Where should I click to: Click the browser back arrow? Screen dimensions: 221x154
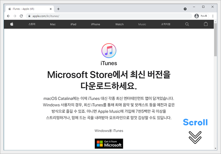point(8,16)
